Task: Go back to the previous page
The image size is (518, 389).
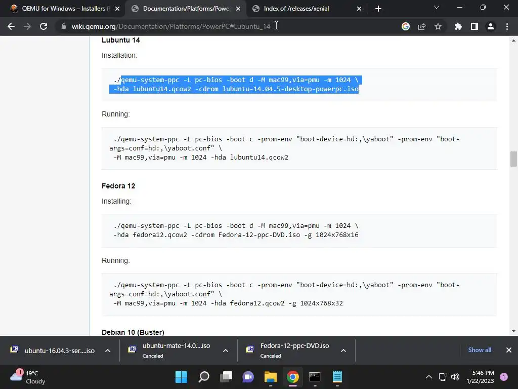Action: [11, 26]
